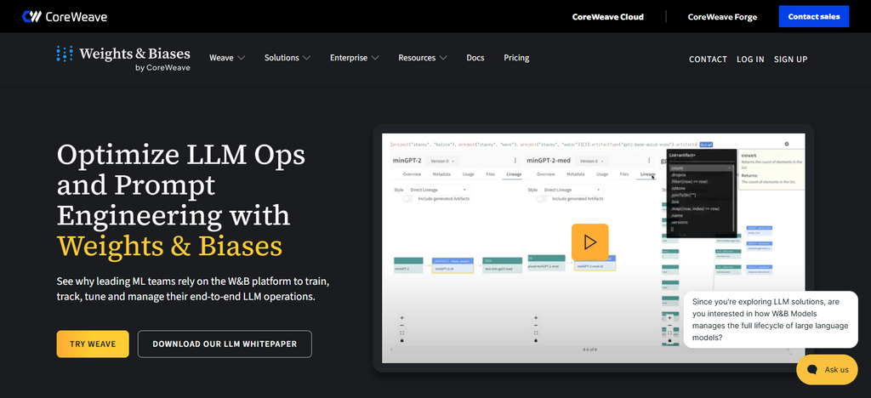Open the Pricing page
This screenshot has width=871, height=398.
(x=516, y=58)
